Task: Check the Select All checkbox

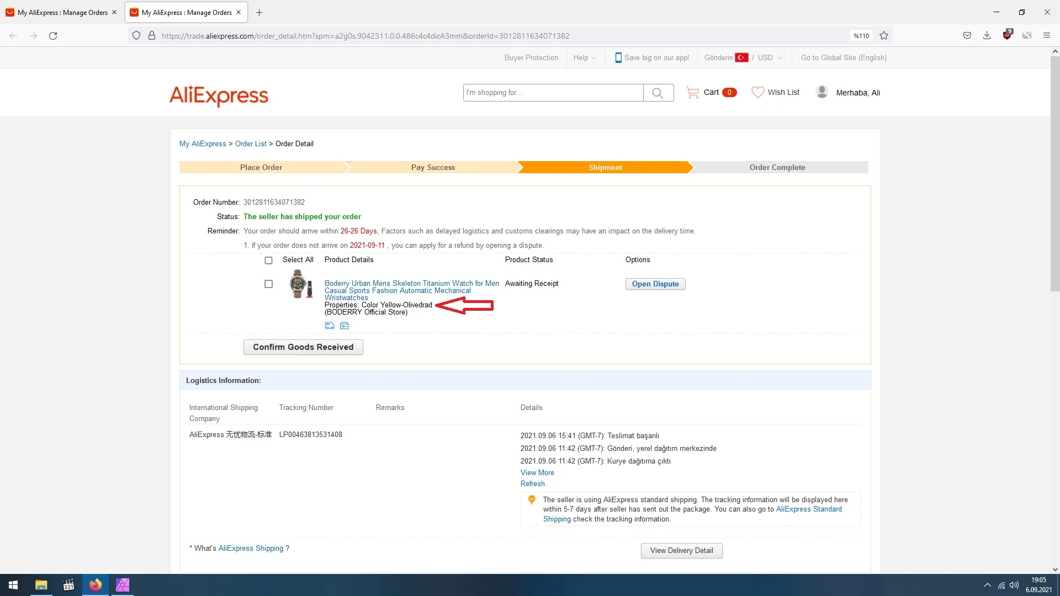Action: 269,260
